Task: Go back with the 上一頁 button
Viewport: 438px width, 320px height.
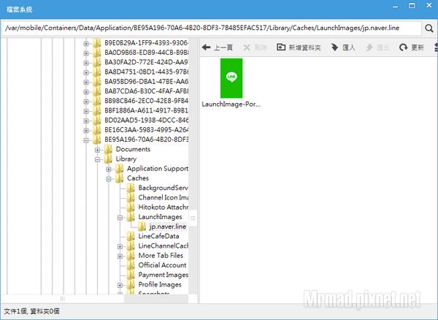Action: point(217,47)
